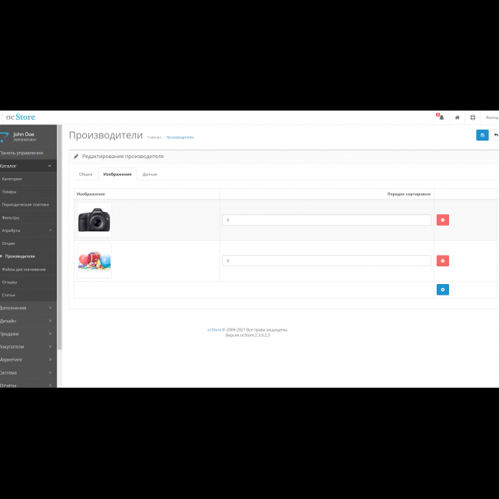Screen dimensions: 499x499
Task: Click the balloons image thumbnail
Action: coord(94,261)
